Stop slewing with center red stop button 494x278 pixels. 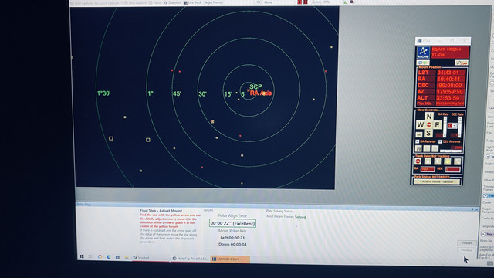click(429, 124)
